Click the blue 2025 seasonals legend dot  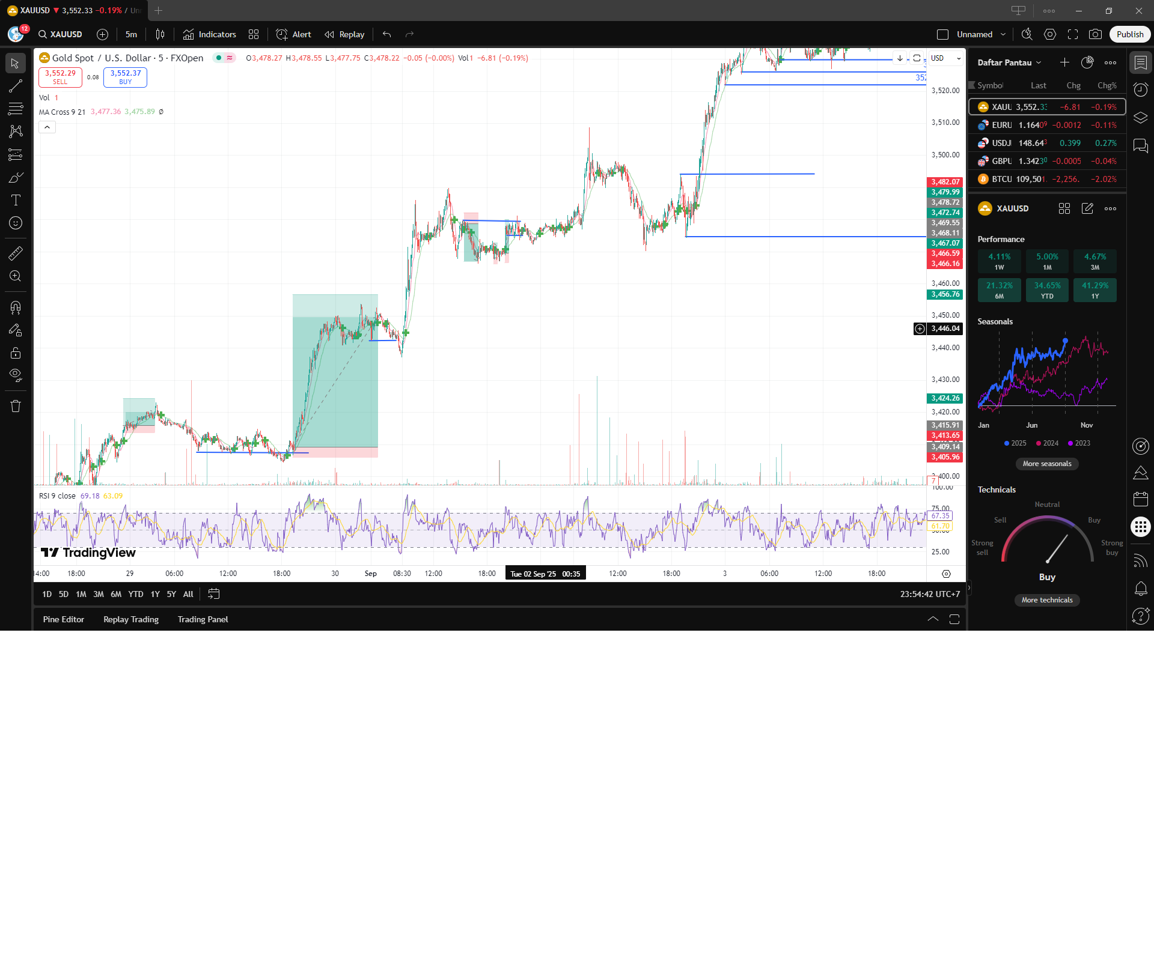click(x=1007, y=443)
